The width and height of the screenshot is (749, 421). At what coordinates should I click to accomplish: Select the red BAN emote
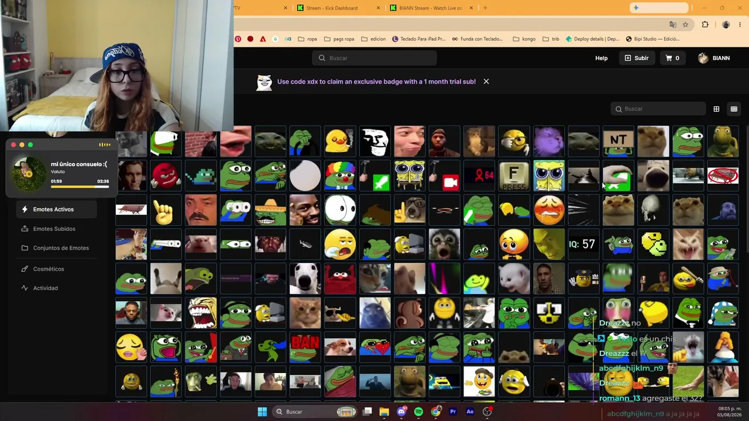(x=305, y=346)
